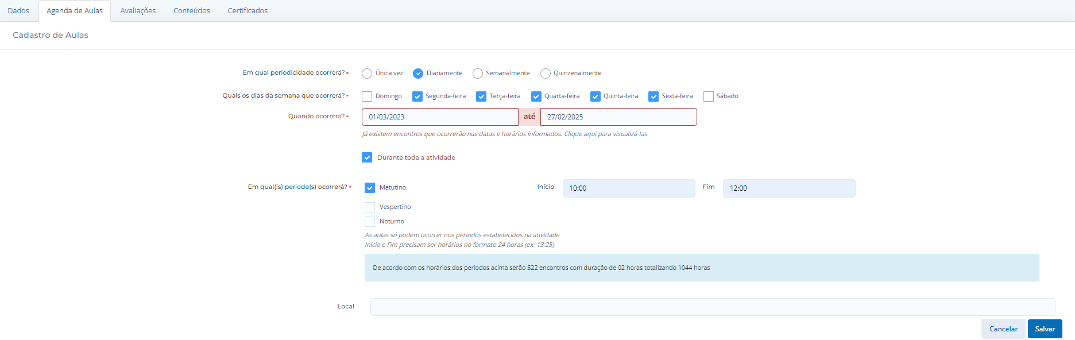Focus the Local input field
1075x340 pixels.
pos(712,307)
